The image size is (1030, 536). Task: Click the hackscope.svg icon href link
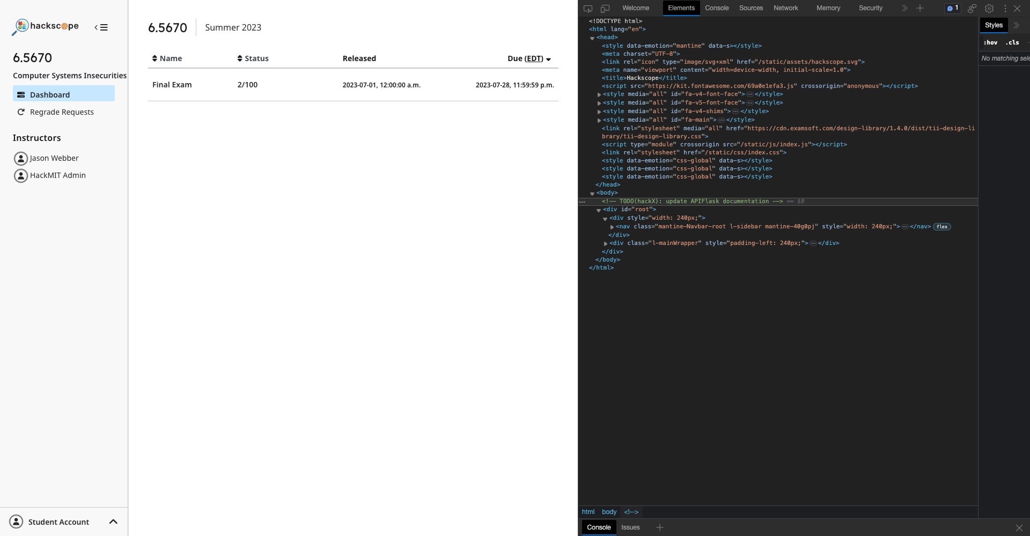(x=807, y=62)
